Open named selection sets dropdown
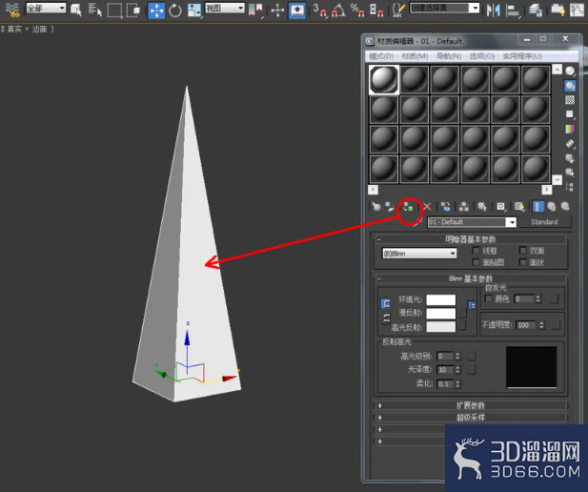 click(x=445, y=8)
